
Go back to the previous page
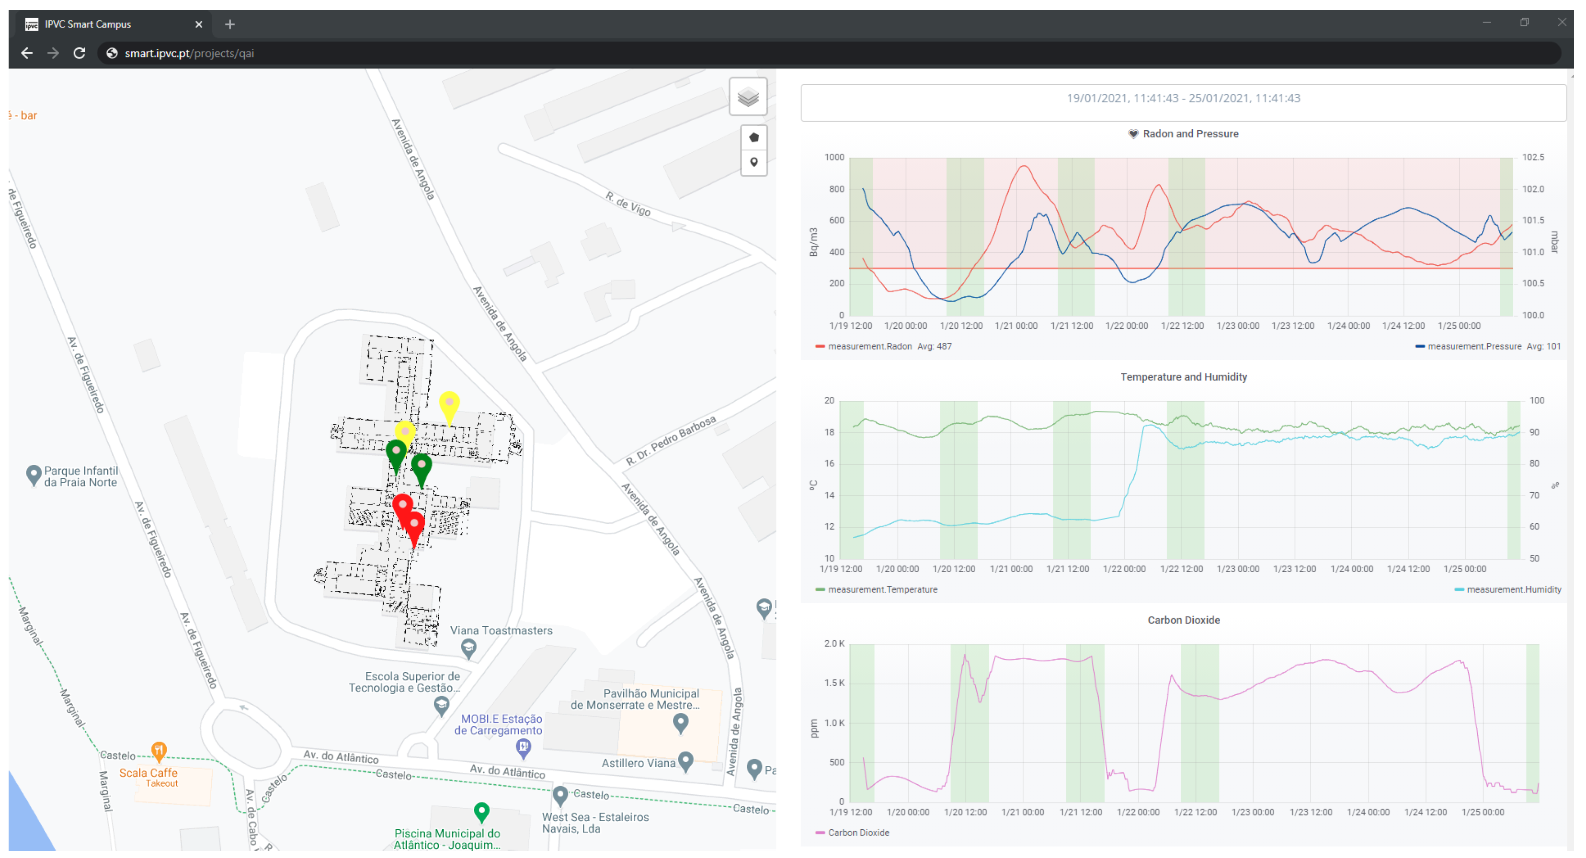26,53
